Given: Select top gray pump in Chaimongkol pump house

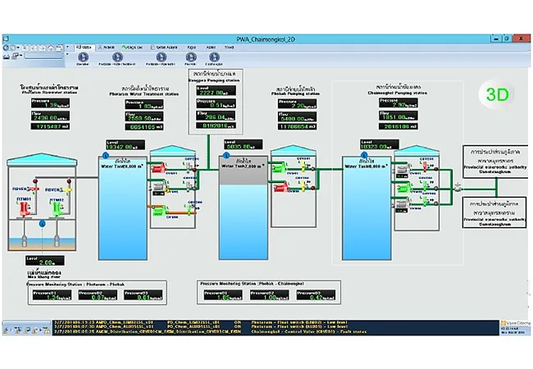Looking at the screenshot, I should [x=403, y=169].
